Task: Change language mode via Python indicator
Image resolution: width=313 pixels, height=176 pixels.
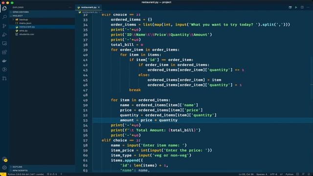Action: pos(289,174)
